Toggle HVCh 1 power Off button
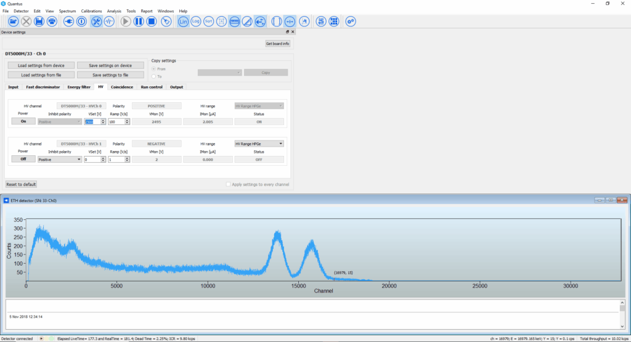This screenshot has width=631, height=342. (23, 159)
